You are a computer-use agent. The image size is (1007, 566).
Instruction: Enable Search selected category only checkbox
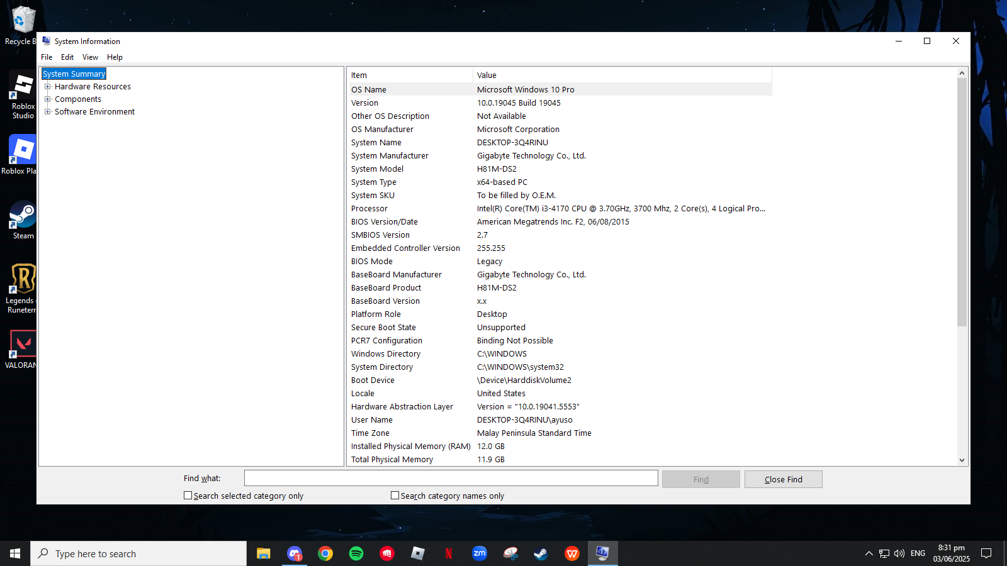tap(188, 496)
